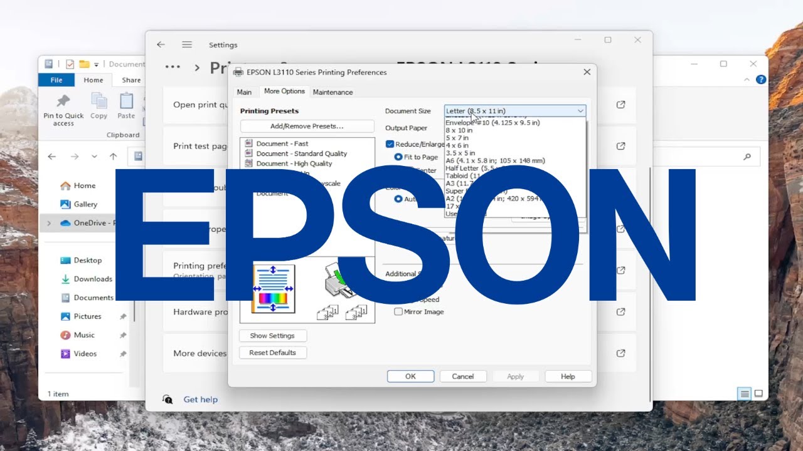Select the More Options tab

tap(284, 91)
